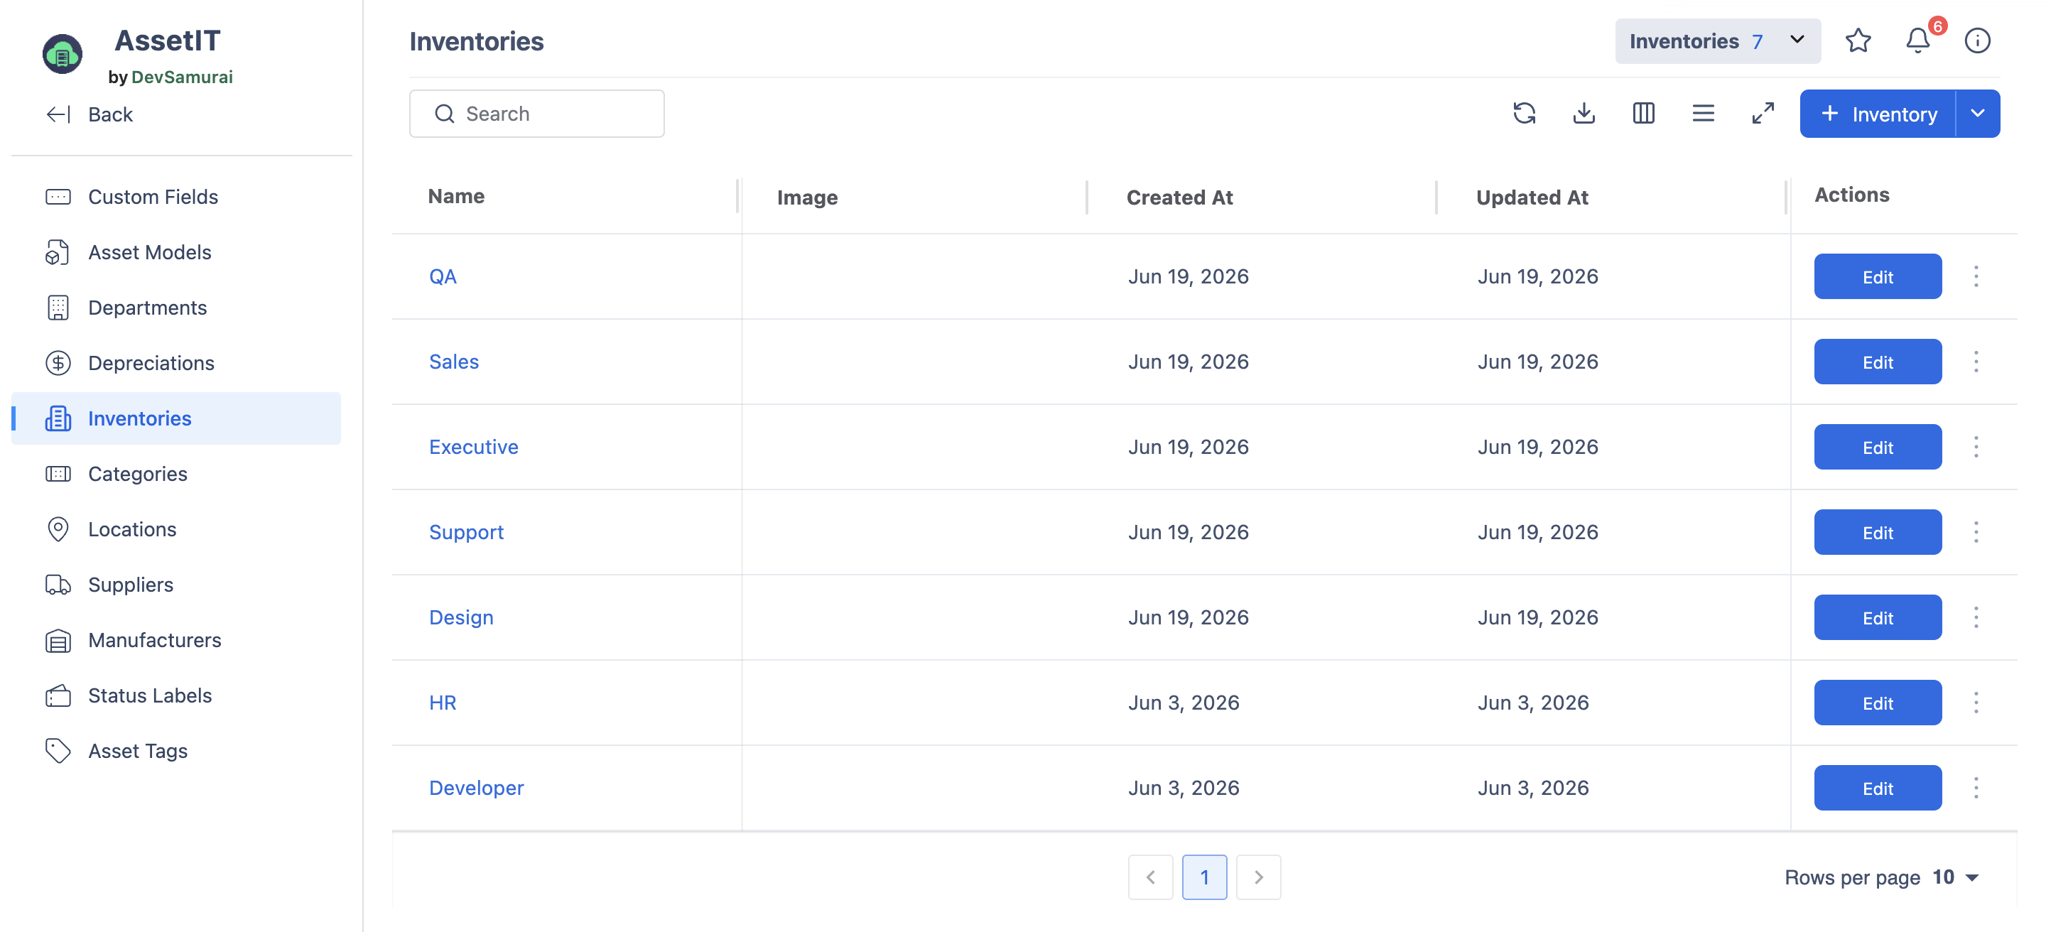Open more actions for Support row
This screenshot has width=2046, height=932.
pos(1976,533)
